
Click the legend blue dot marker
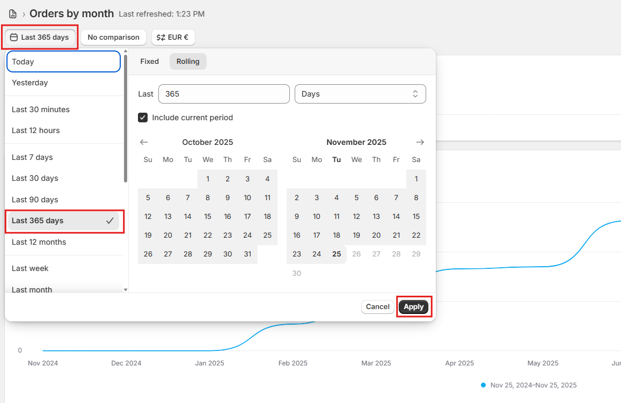tap(483, 385)
